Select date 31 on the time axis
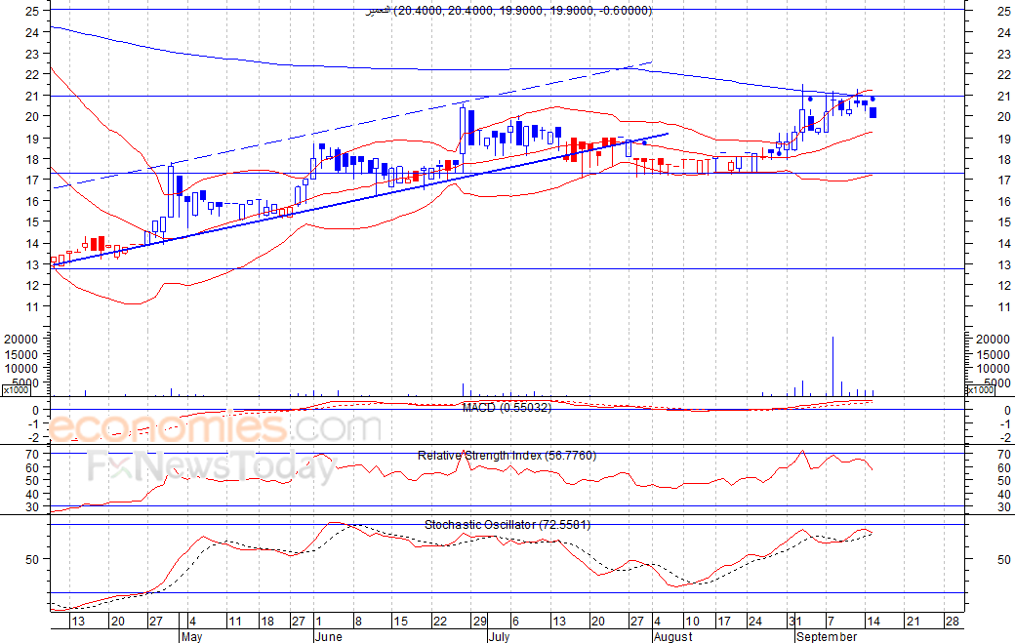Screen dimensions: 1015x643 tap(795, 622)
